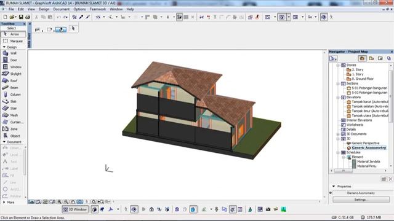394x221 pixels.
Task: Collapse the Document section in Toolbox
Action: (x=4, y=142)
